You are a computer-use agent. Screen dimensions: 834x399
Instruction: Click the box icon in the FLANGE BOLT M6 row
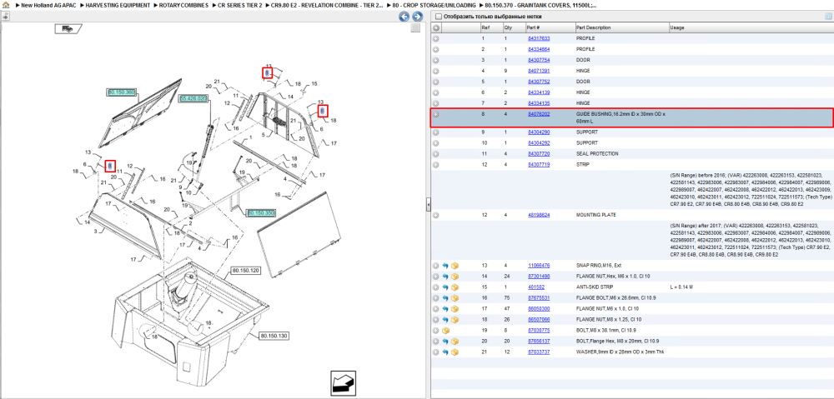[455, 298]
